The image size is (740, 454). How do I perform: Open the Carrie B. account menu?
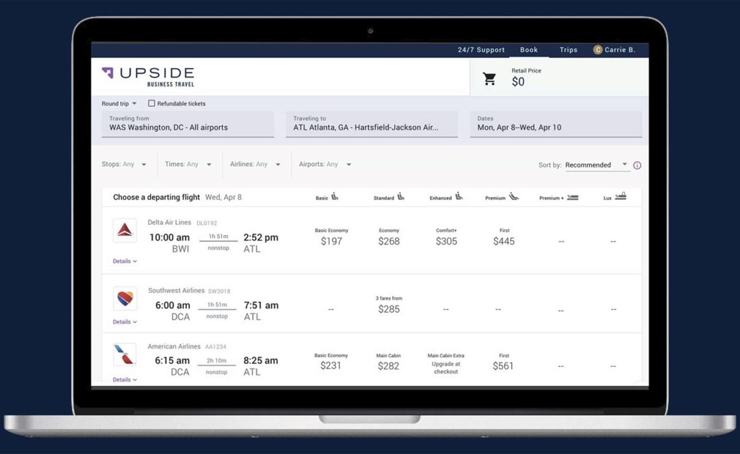coord(615,49)
